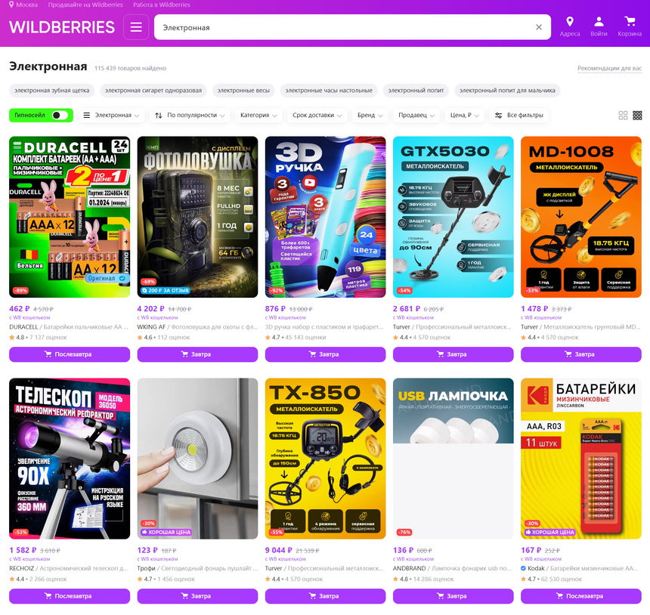Clear the search field with X icon

[x=538, y=27]
